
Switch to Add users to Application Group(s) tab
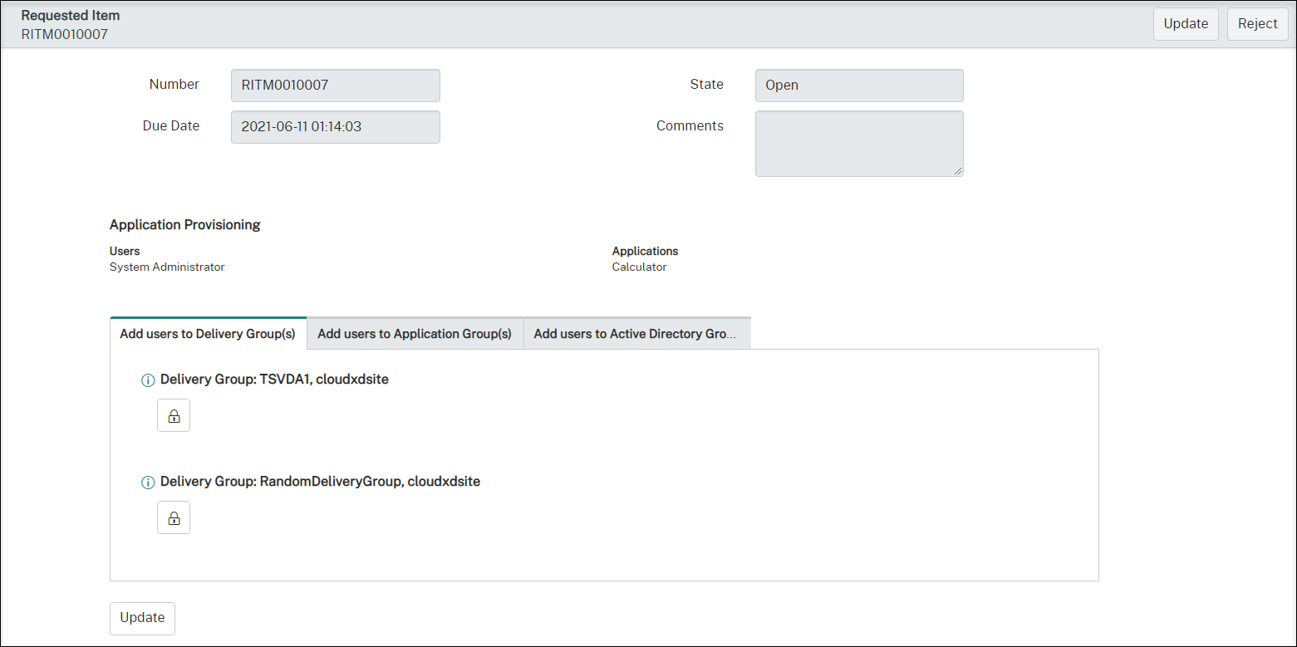pyautogui.click(x=415, y=334)
